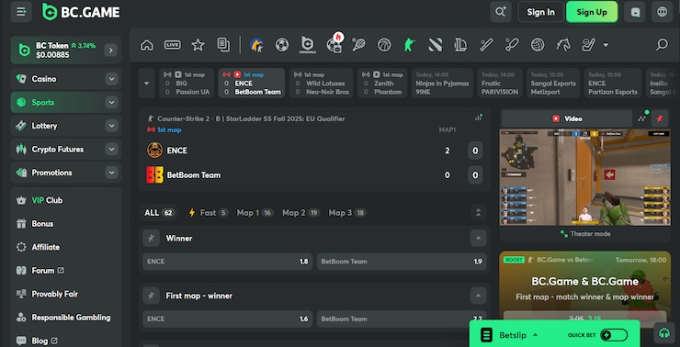Pin the Winner market
The height and width of the screenshot is (347, 680).
coord(151,239)
